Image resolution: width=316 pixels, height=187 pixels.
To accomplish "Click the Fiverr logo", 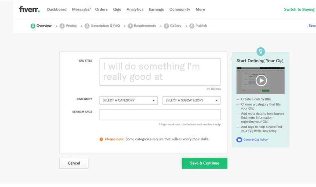I will (29, 9).
